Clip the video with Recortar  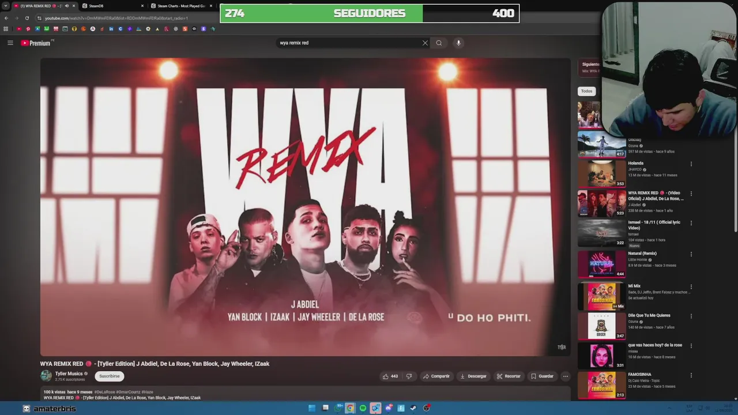(x=509, y=376)
